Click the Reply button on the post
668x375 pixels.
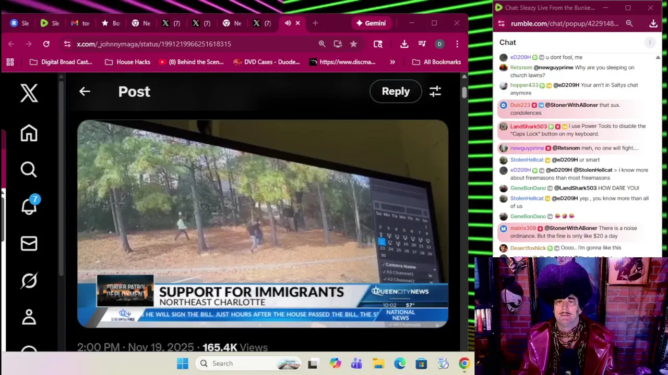(x=396, y=91)
